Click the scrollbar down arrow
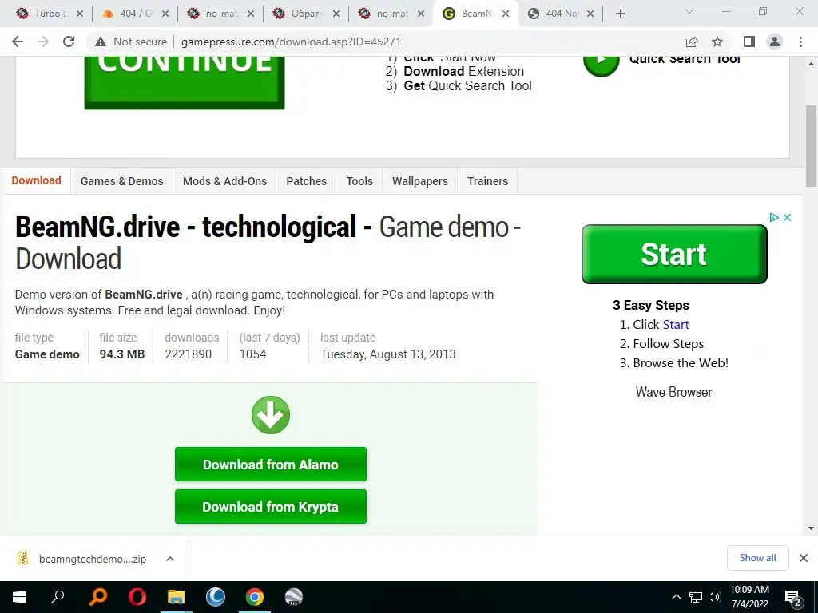Screen dimensions: 818x613 click(x=811, y=528)
